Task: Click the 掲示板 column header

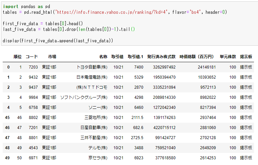Action: (x=246, y=57)
